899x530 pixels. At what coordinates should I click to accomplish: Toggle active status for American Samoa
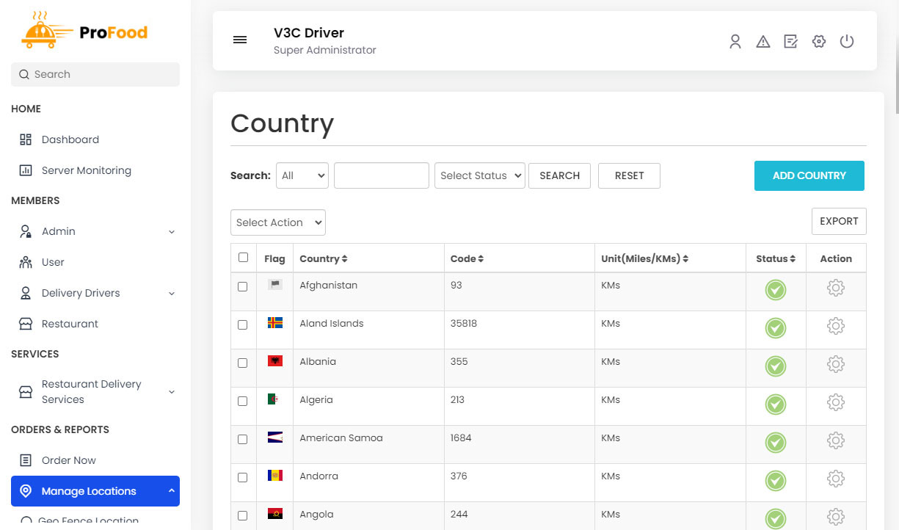pos(776,443)
